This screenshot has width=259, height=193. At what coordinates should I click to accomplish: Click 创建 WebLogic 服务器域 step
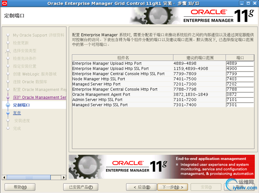click(x=35, y=74)
